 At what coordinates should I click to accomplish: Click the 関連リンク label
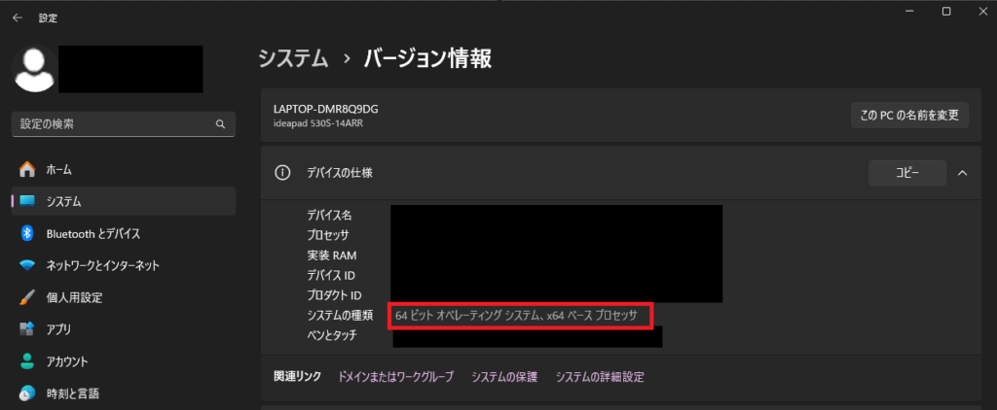pos(298,377)
